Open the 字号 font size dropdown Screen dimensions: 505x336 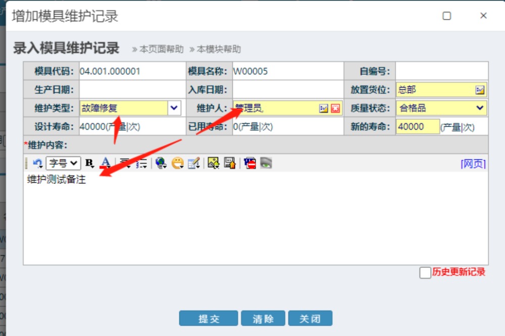[x=63, y=163]
